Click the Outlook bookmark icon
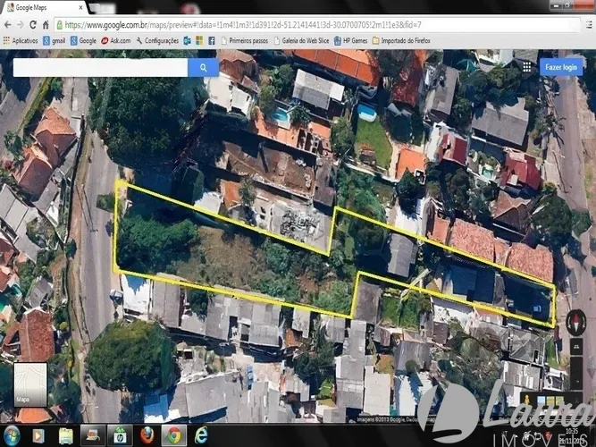This screenshot has width=596, height=447. point(187,41)
